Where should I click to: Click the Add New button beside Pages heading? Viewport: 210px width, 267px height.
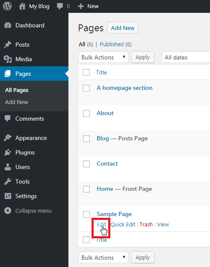click(122, 28)
